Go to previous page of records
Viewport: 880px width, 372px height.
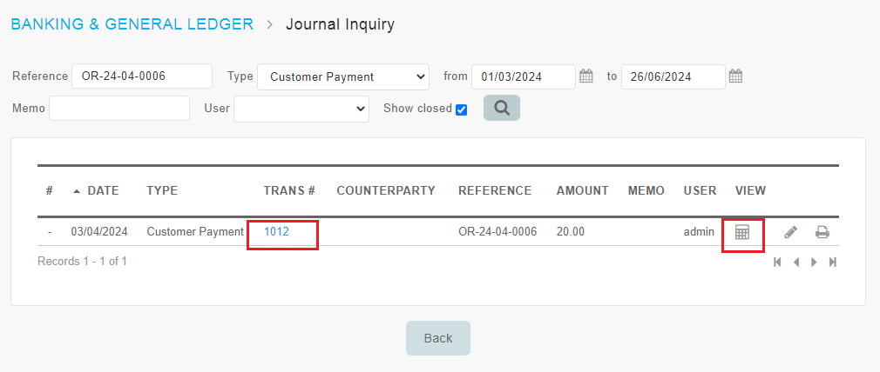pyautogui.click(x=795, y=262)
